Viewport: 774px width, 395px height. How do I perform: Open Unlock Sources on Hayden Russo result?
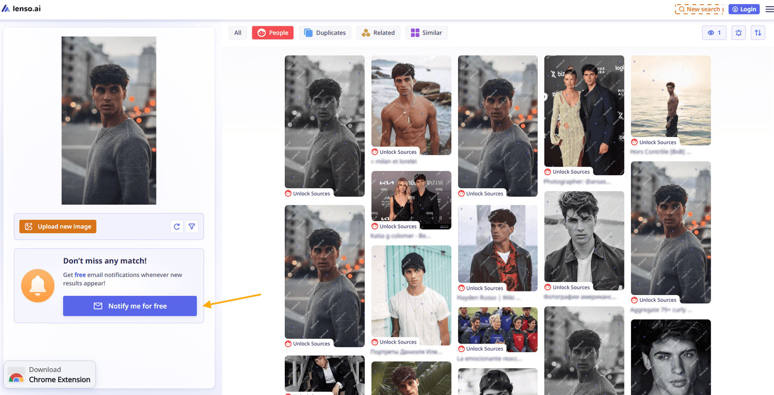click(x=481, y=288)
